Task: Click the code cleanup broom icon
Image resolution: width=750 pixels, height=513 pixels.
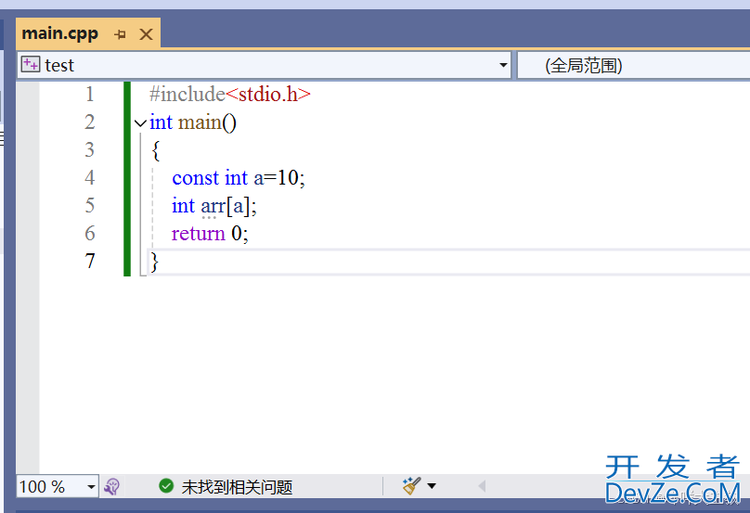Action: pos(411,486)
